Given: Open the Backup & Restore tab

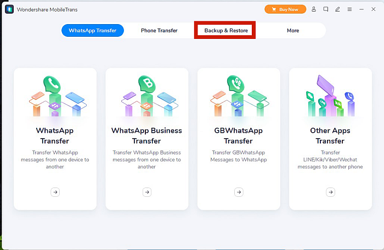Looking at the screenshot, I should tap(226, 30).
